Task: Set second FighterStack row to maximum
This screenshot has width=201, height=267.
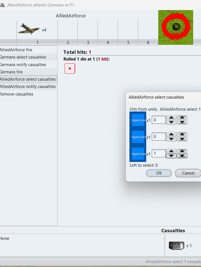Action: [182, 134]
